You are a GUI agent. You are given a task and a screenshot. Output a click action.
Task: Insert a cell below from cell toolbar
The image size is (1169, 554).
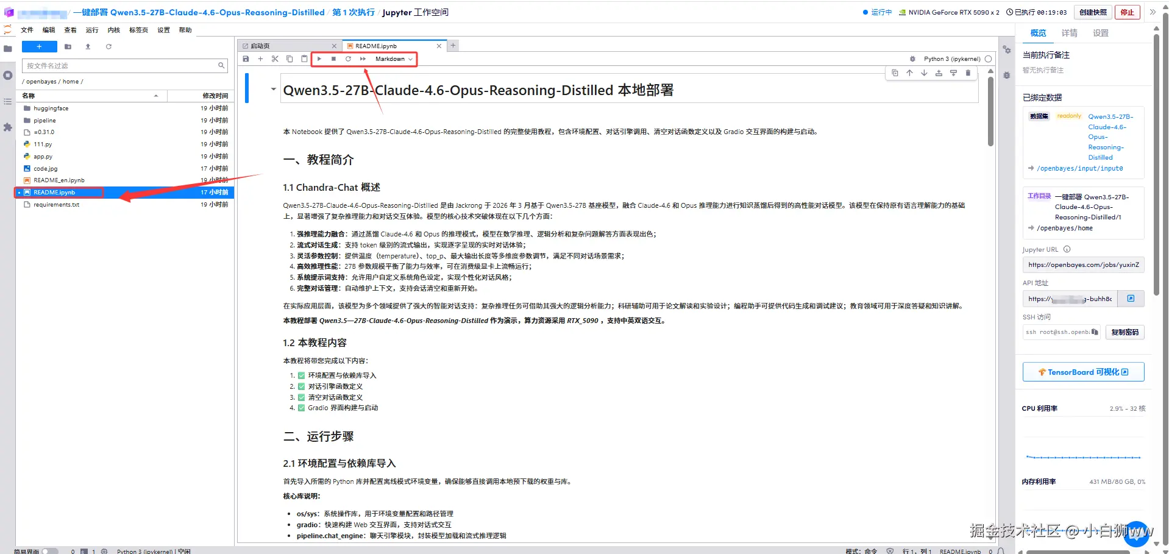tap(953, 73)
